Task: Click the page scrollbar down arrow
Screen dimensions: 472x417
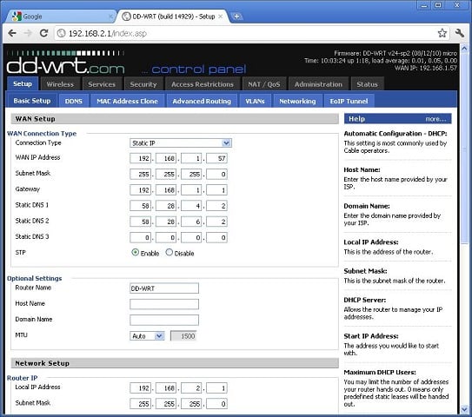Action: (x=464, y=409)
